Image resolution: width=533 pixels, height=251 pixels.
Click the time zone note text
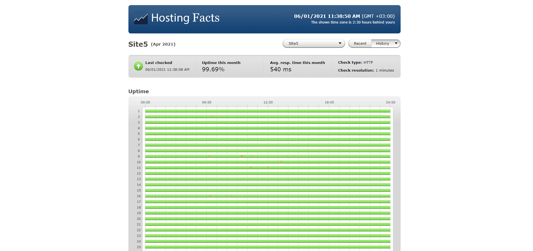click(x=353, y=22)
